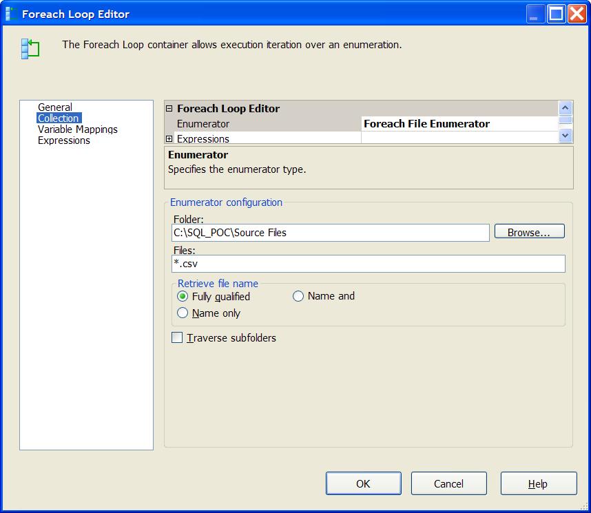The width and height of the screenshot is (591, 513).
Task: Click the empty Expressions value cell
Action: [x=459, y=138]
